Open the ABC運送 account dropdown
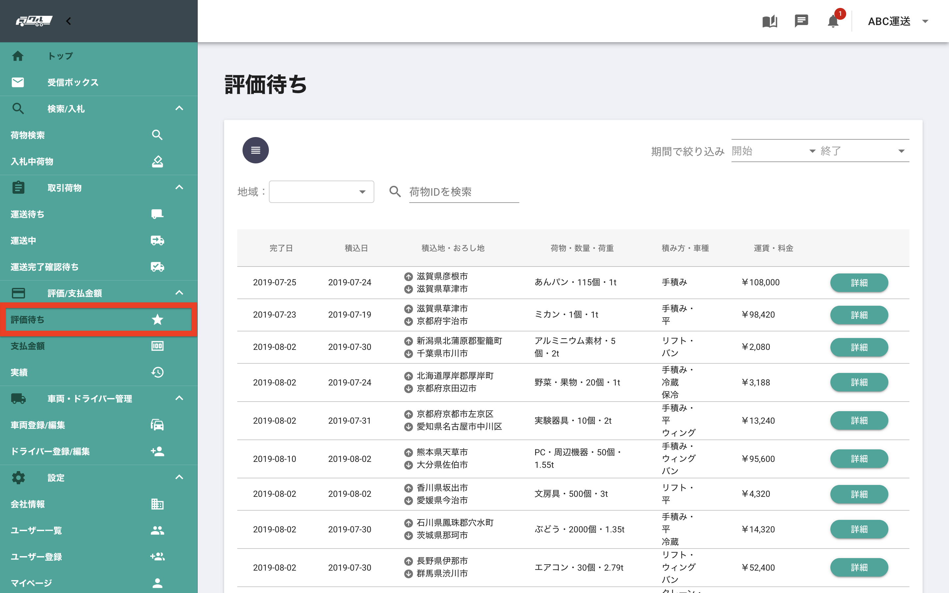949x593 pixels. click(898, 21)
